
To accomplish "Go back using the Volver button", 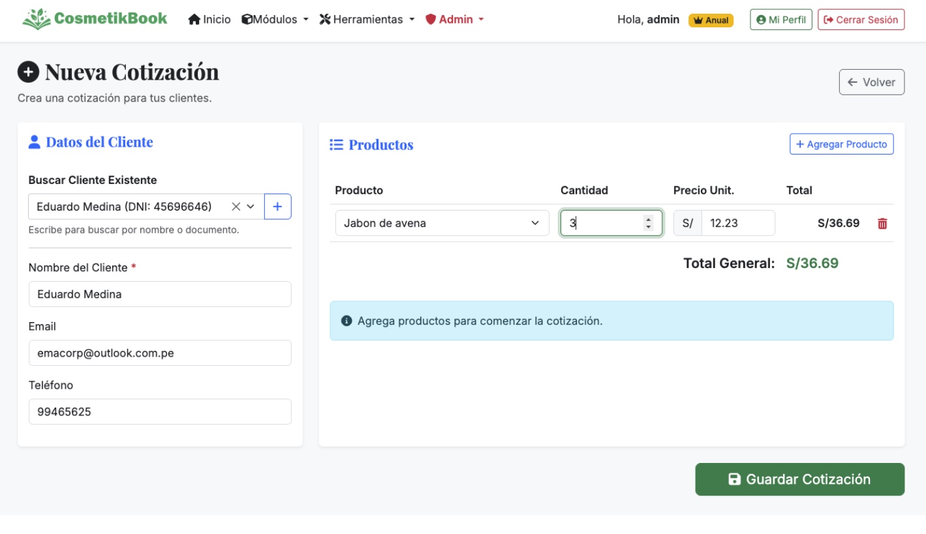I will 871,82.
